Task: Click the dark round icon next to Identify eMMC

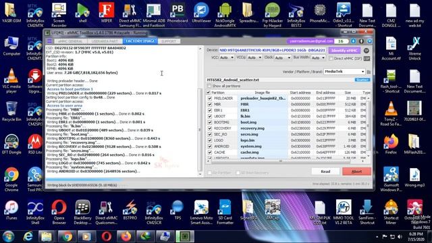Action: tap(366, 51)
